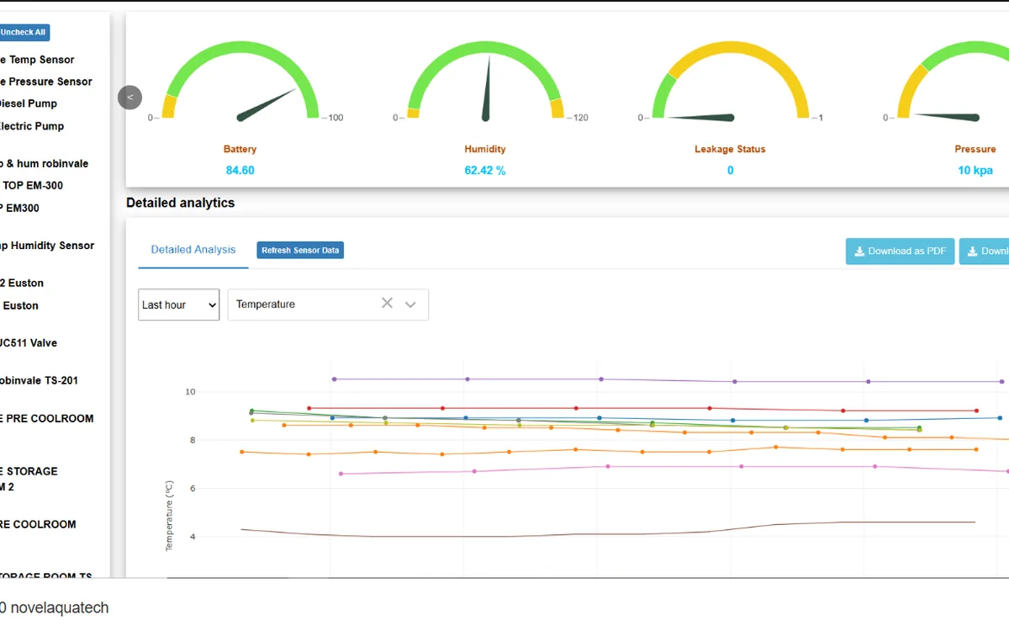Click the Leakage Status value 0

[x=730, y=170]
